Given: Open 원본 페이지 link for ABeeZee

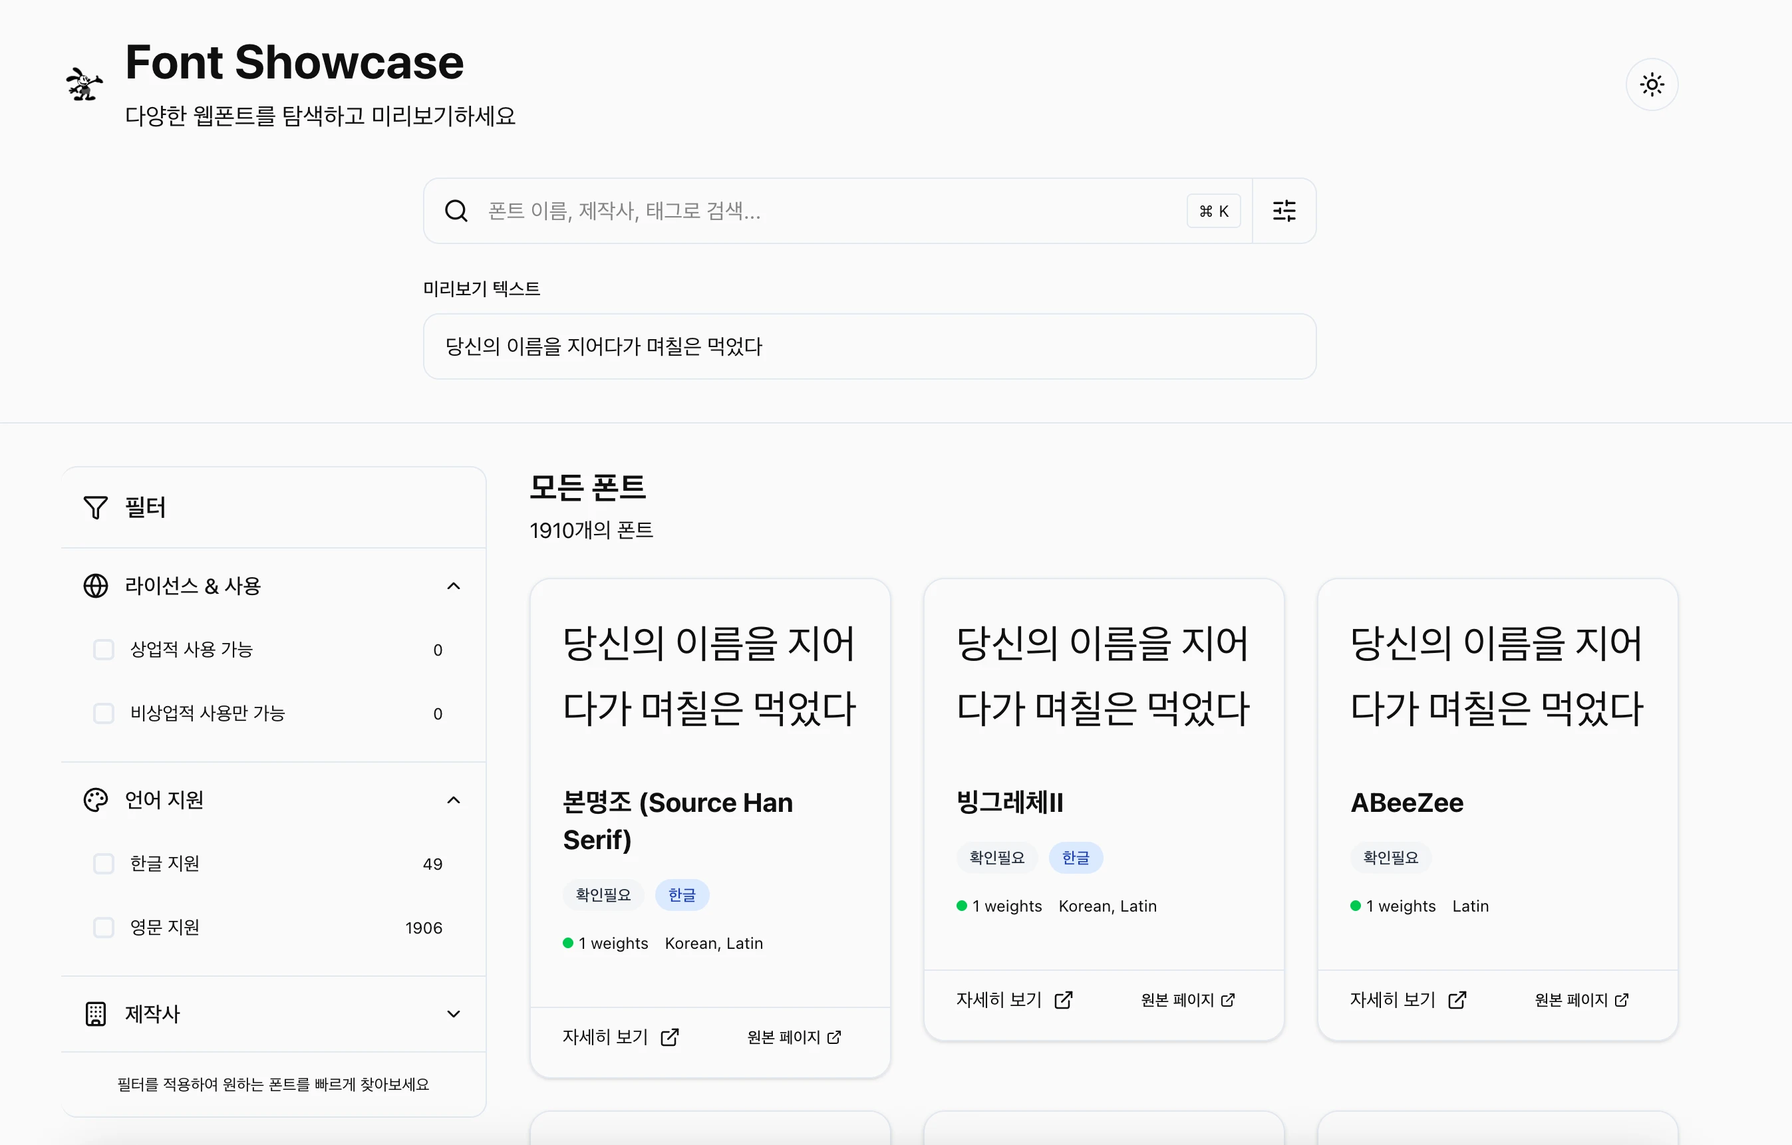Looking at the screenshot, I should 1580,999.
